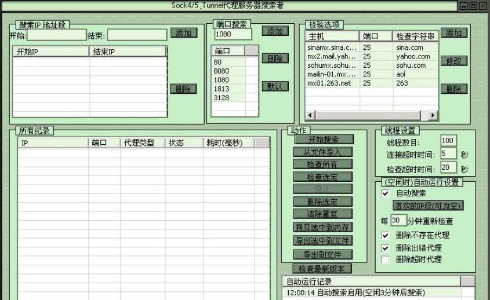
Task: Click 添加 button in 端口搜索 group
Action: click(275, 31)
